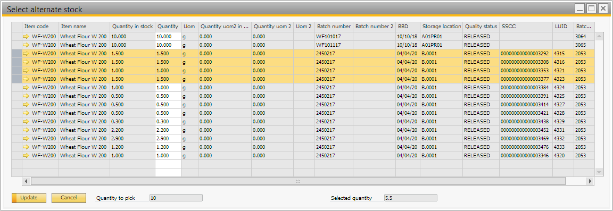Screen dimensions: 613x211
Task: Sort by Quantity in stock column header
Action: 132,27
